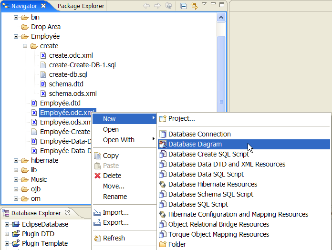Expand the EclipseDatabase node
Viewport: 332px width, 250px height.
click(7, 224)
